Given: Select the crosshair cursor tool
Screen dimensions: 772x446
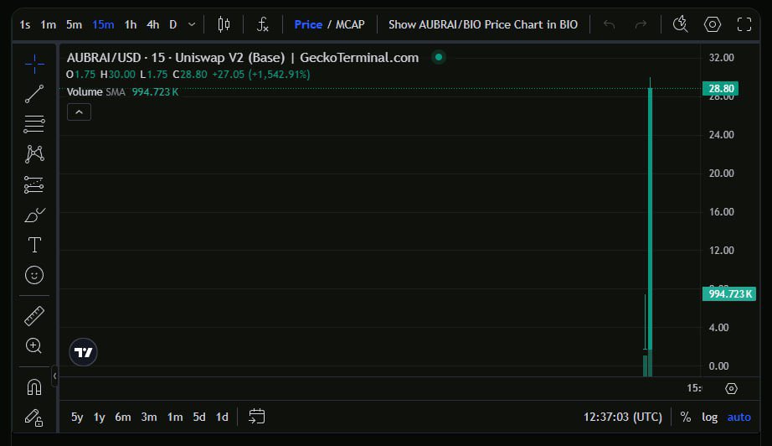Looking at the screenshot, I should [x=34, y=64].
